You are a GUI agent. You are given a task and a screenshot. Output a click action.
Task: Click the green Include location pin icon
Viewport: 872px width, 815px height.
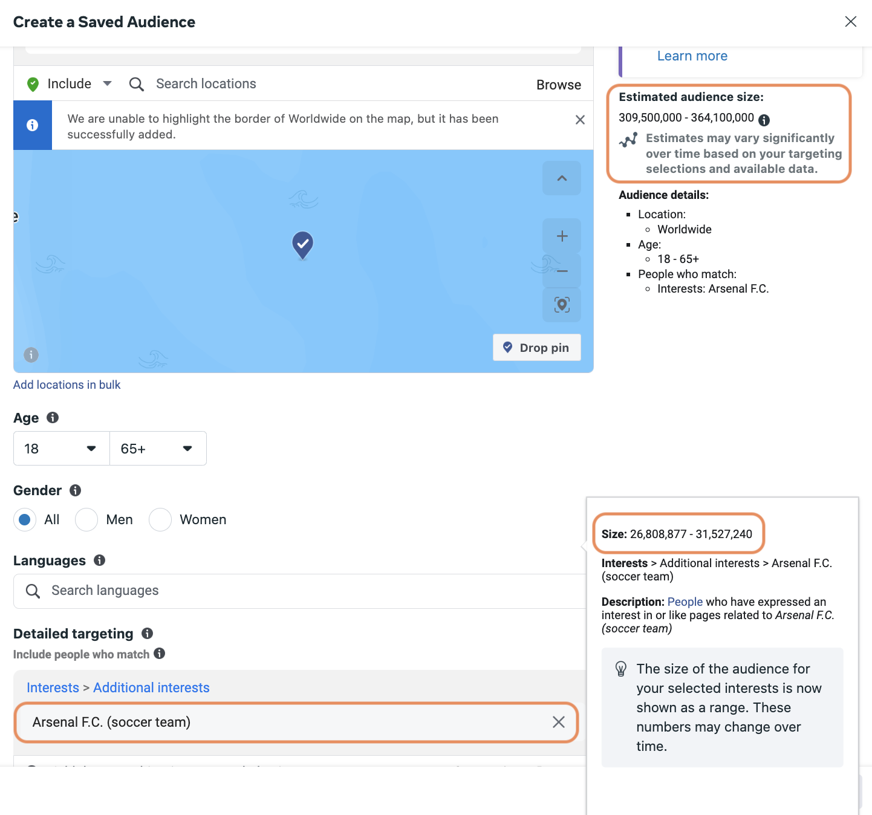point(33,84)
